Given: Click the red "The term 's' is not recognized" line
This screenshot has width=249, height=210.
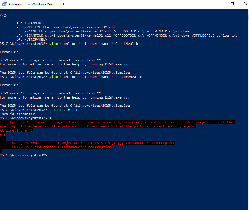Looking at the screenshot, I should coord(117,122).
